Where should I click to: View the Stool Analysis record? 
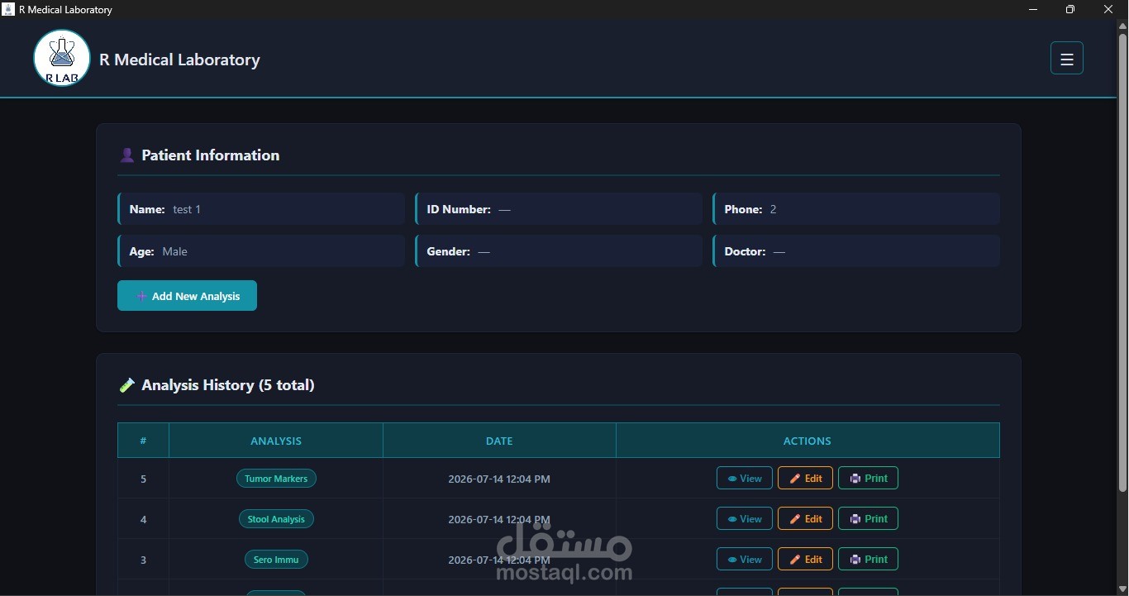745,519
